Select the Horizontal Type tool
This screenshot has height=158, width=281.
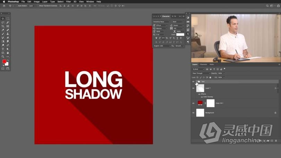(x=3, y=49)
